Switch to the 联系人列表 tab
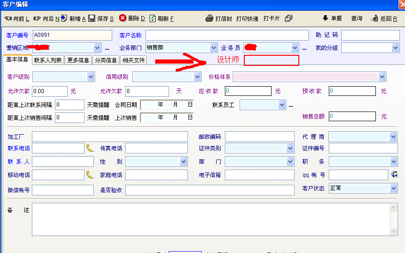This screenshot has height=253, width=405. 48,60
